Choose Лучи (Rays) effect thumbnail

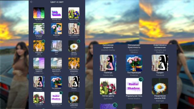(56, 46)
